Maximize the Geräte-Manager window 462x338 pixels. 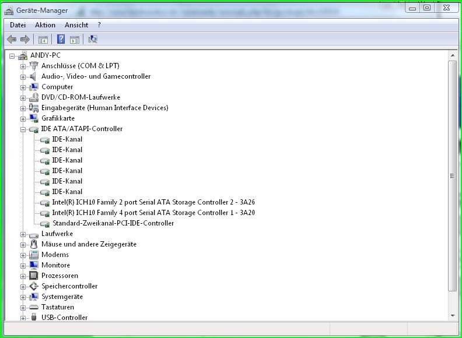[x=426, y=8]
